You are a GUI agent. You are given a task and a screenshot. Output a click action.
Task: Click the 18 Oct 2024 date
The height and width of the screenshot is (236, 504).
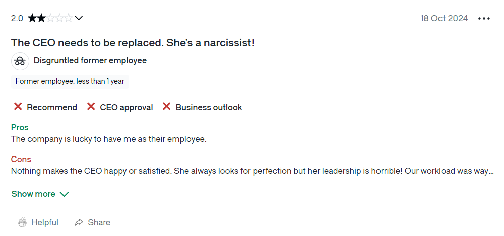click(x=444, y=18)
